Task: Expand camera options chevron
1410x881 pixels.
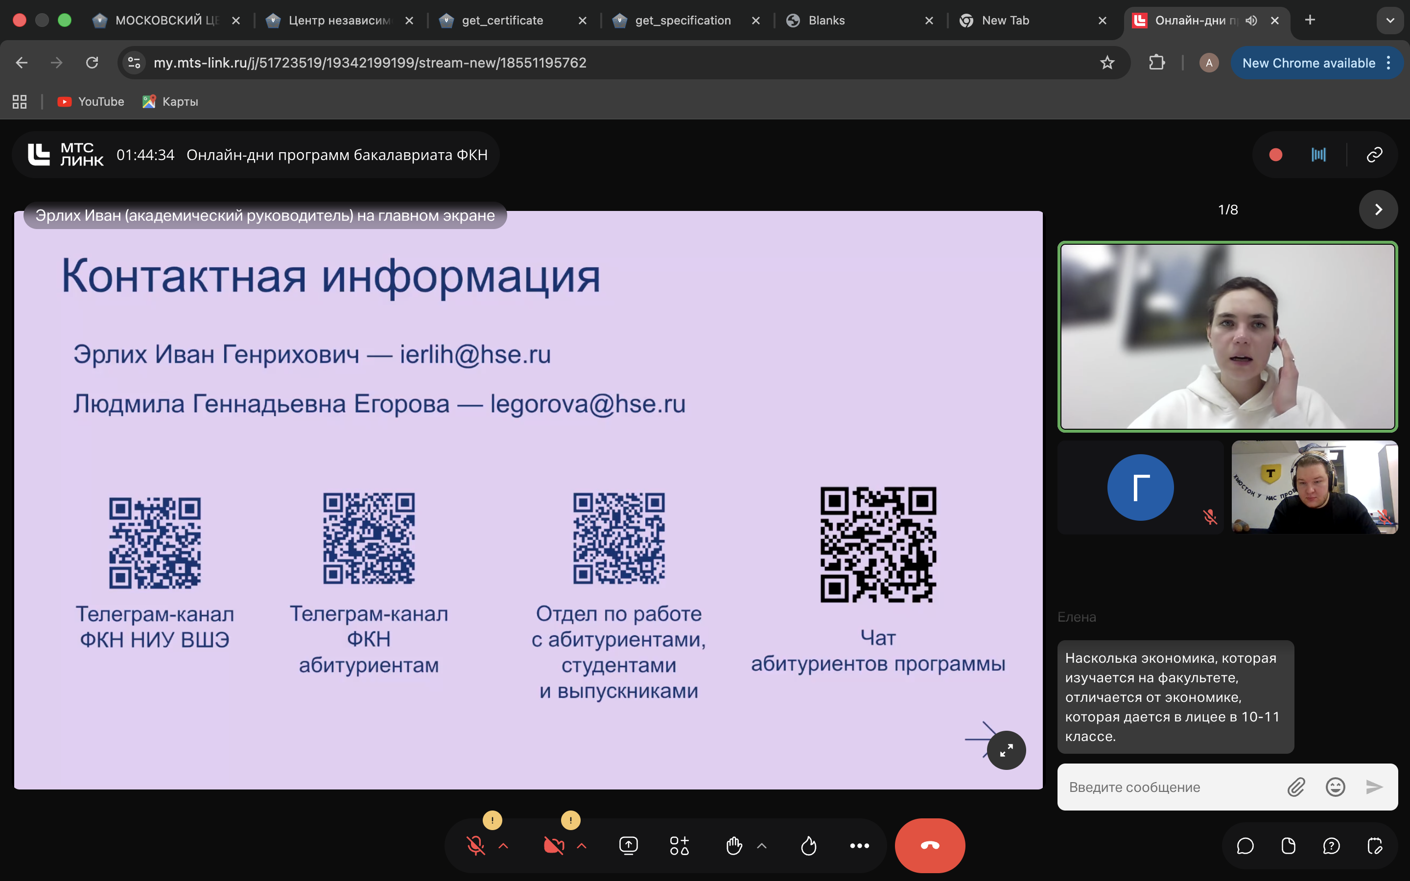Action: tap(582, 846)
